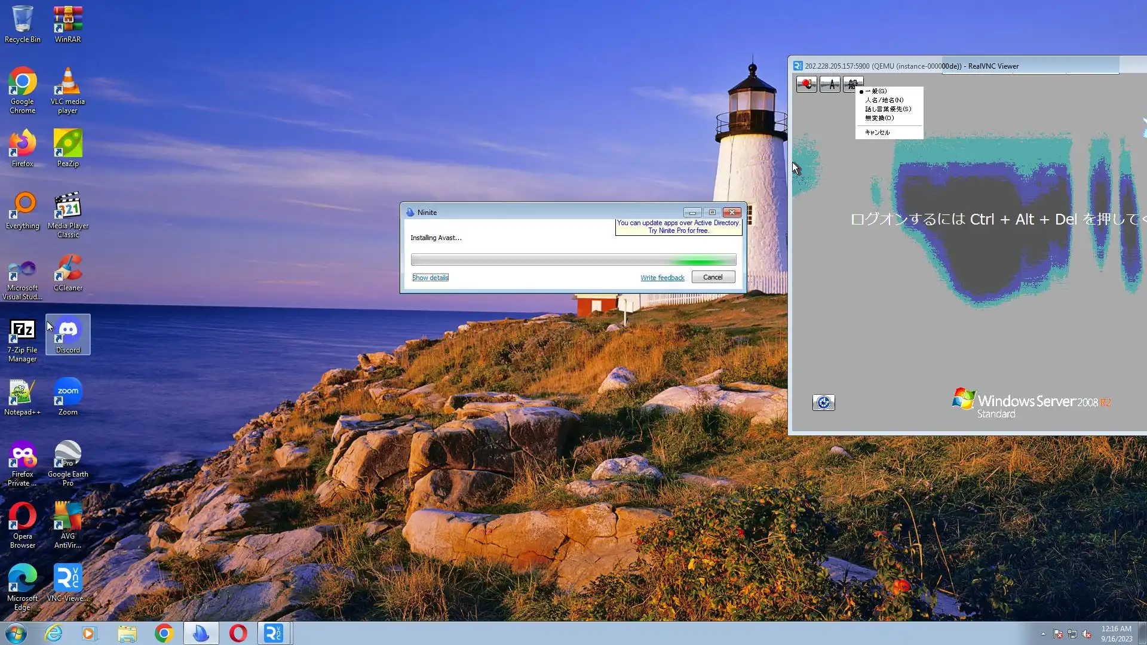Click the 'A' input mode IME button

pyautogui.click(x=830, y=84)
